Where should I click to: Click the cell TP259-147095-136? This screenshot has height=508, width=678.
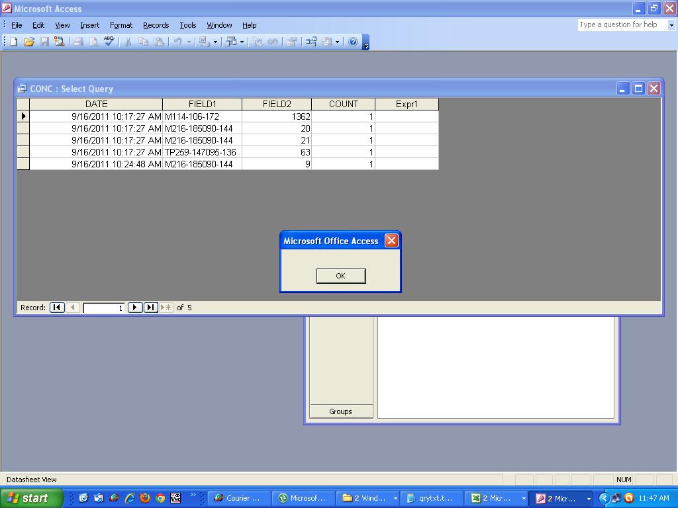(202, 152)
